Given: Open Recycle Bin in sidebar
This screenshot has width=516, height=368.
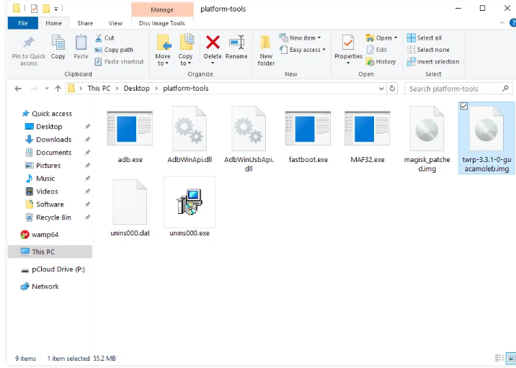Looking at the screenshot, I should click(53, 217).
